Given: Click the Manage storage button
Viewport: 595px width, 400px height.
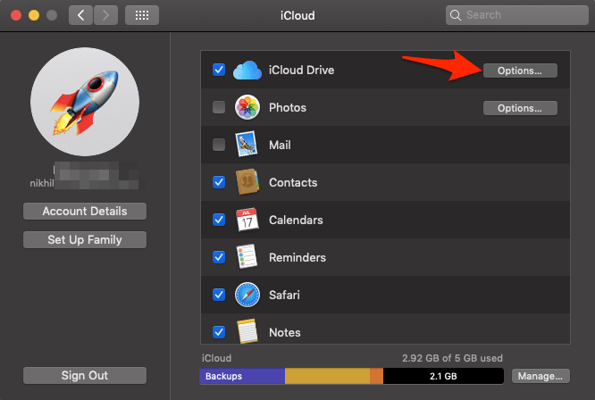Looking at the screenshot, I should click(541, 376).
